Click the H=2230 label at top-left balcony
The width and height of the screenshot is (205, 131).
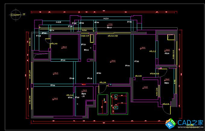[x=58, y=22]
